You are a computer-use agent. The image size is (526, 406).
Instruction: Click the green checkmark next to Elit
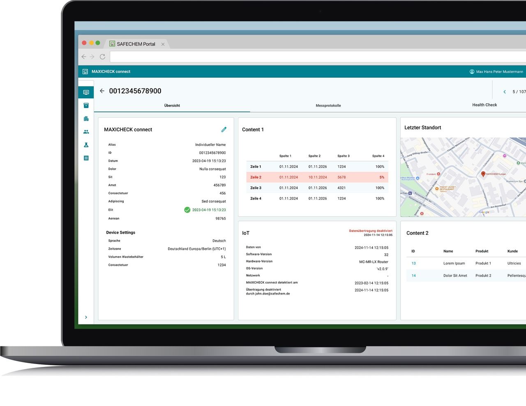(x=187, y=210)
